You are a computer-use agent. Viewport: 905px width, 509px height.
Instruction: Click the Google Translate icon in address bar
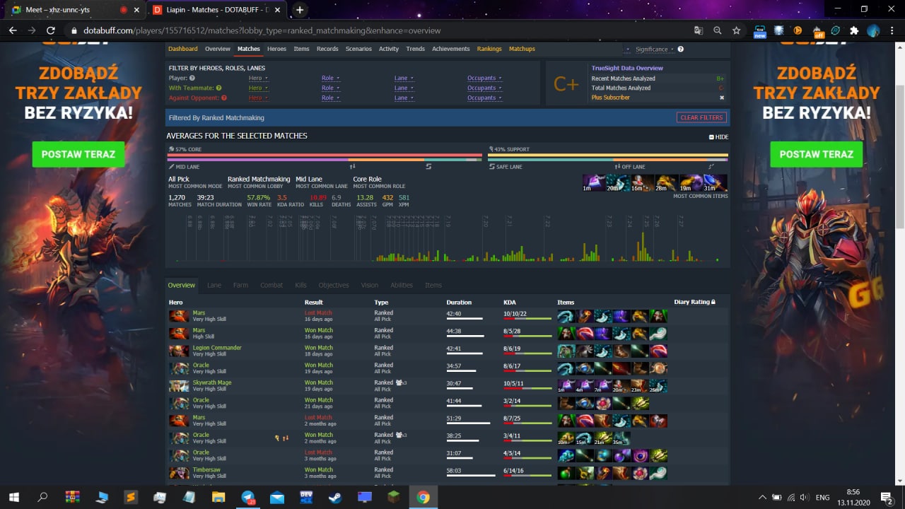[x=699, y=30]
